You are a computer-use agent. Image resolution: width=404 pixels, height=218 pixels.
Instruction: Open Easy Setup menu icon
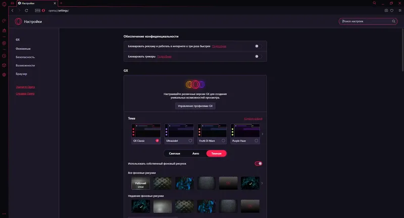(x=400, y=11)
